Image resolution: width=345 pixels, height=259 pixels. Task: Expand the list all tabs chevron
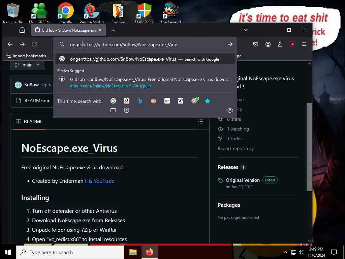(246, 30)
